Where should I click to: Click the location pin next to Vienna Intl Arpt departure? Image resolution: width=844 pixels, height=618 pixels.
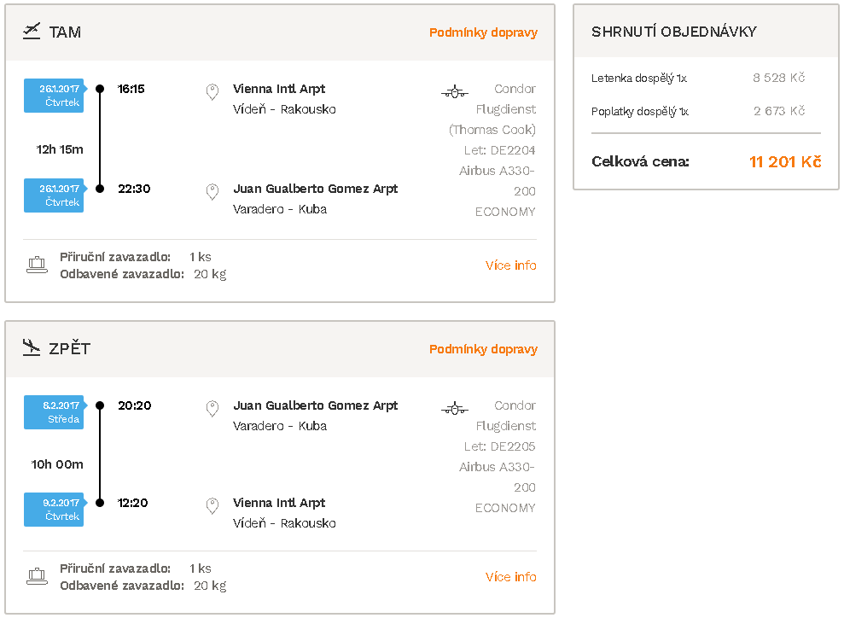click(x=212, y=91)
